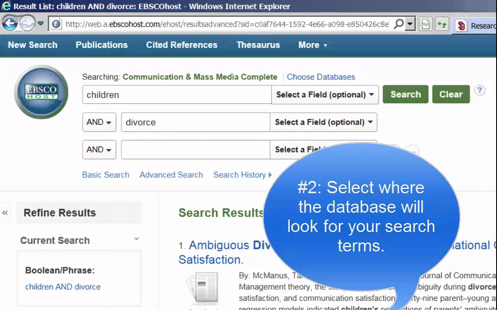The image size is (497, 310).
Task: Click the browser Forward arrow button
Action: [x=27, y=23]
